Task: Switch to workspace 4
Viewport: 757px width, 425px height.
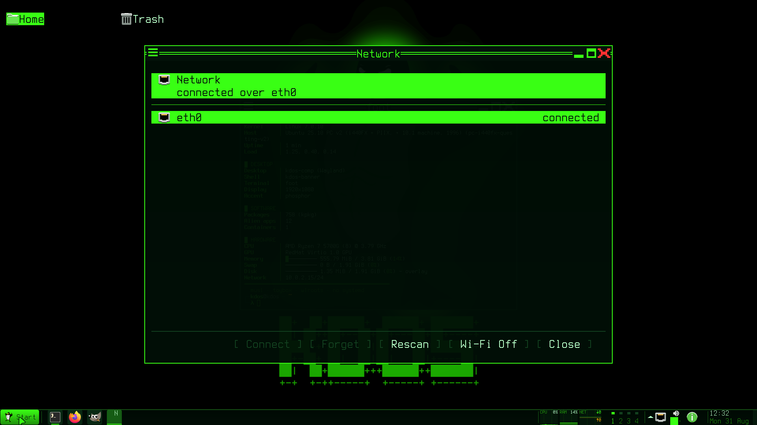Action: coord(637,418)
